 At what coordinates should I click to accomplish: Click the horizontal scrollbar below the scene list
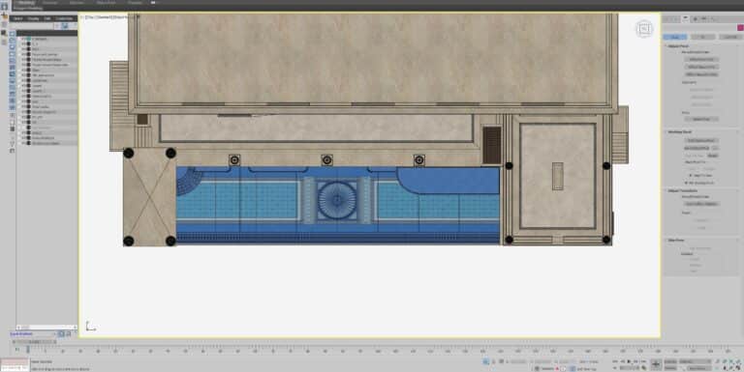click(x=46, y=327)
